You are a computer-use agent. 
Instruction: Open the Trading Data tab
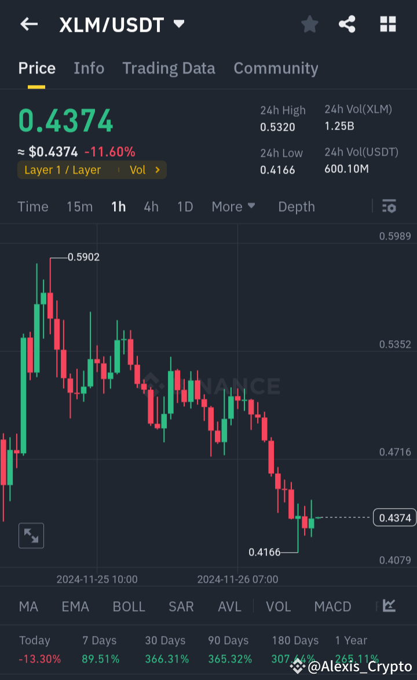tap(169, 68)
